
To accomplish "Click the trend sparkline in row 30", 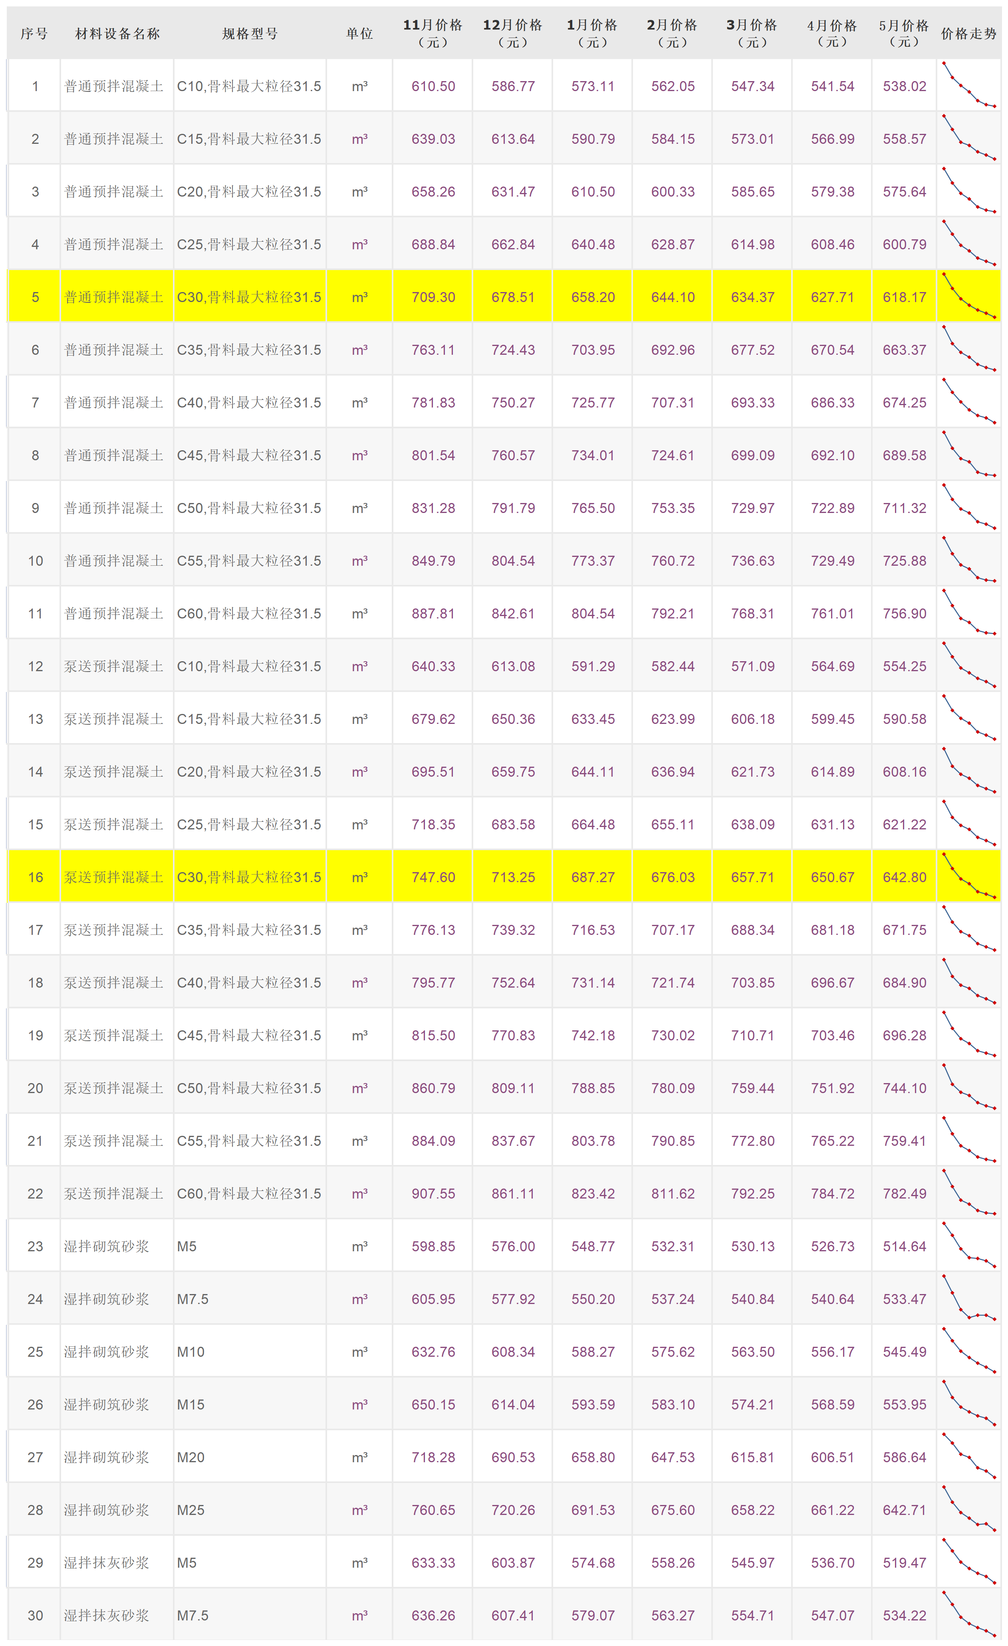I will click(x=968, y=1614).
